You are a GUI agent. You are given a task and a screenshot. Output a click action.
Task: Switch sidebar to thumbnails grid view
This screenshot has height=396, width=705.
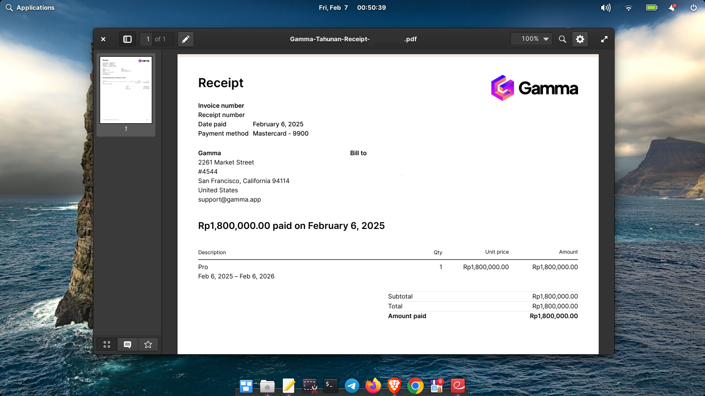107,344
